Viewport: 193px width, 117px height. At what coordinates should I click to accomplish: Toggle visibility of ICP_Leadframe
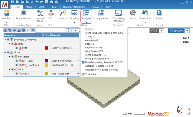click(17, 65)
